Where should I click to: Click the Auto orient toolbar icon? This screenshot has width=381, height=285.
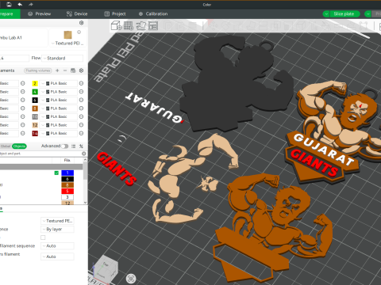141,26
